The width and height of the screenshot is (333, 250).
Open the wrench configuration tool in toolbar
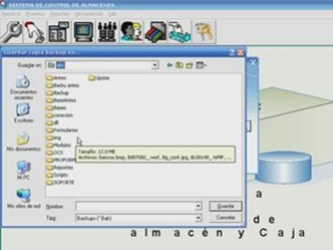(11, 32)
